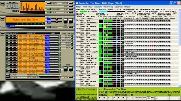Click the GM2 mode button
This screenshot has height=101, width=181.
[65, 69]
